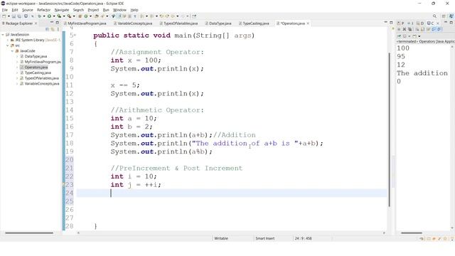455x256 pixels.
Task: Switch to TypeCasting.java editor tab
Action: (255, 23)
